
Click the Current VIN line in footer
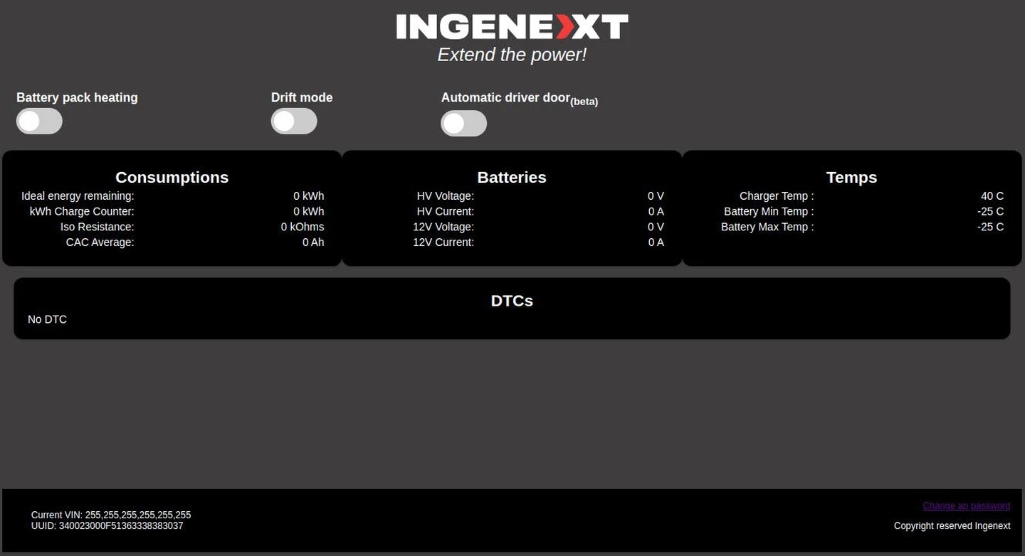coord(111,515)
